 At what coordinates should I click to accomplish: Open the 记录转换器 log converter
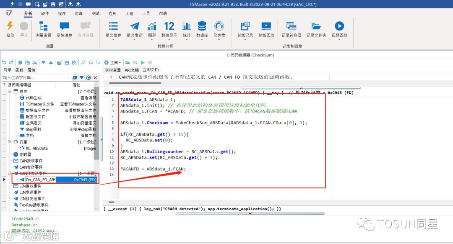point(291,29)
